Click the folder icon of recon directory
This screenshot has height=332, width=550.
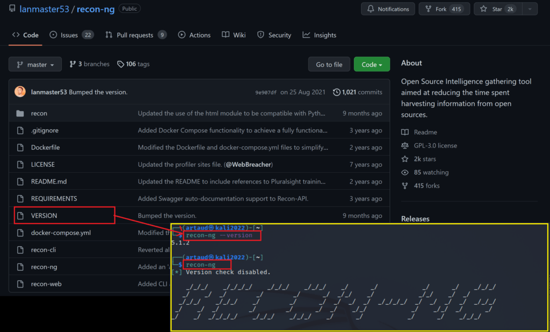click(20, 114)
